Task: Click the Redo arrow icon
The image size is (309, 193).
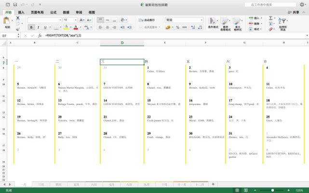Action: [x=32, y=4]
